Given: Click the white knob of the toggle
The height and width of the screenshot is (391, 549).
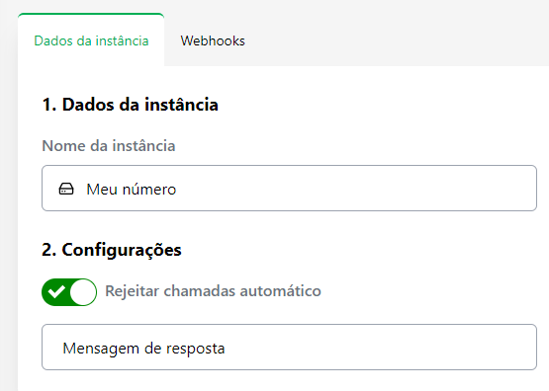Looking at the screenshot, I should (83, 291).
